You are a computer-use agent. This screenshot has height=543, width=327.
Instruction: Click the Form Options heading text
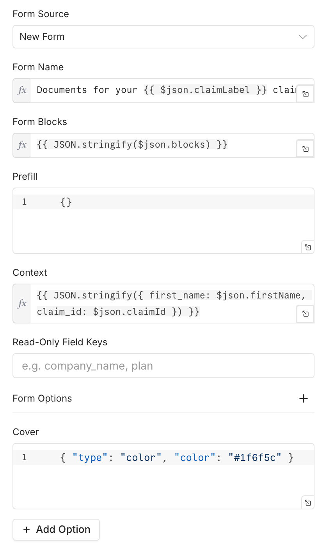click(x=42, y=398)
